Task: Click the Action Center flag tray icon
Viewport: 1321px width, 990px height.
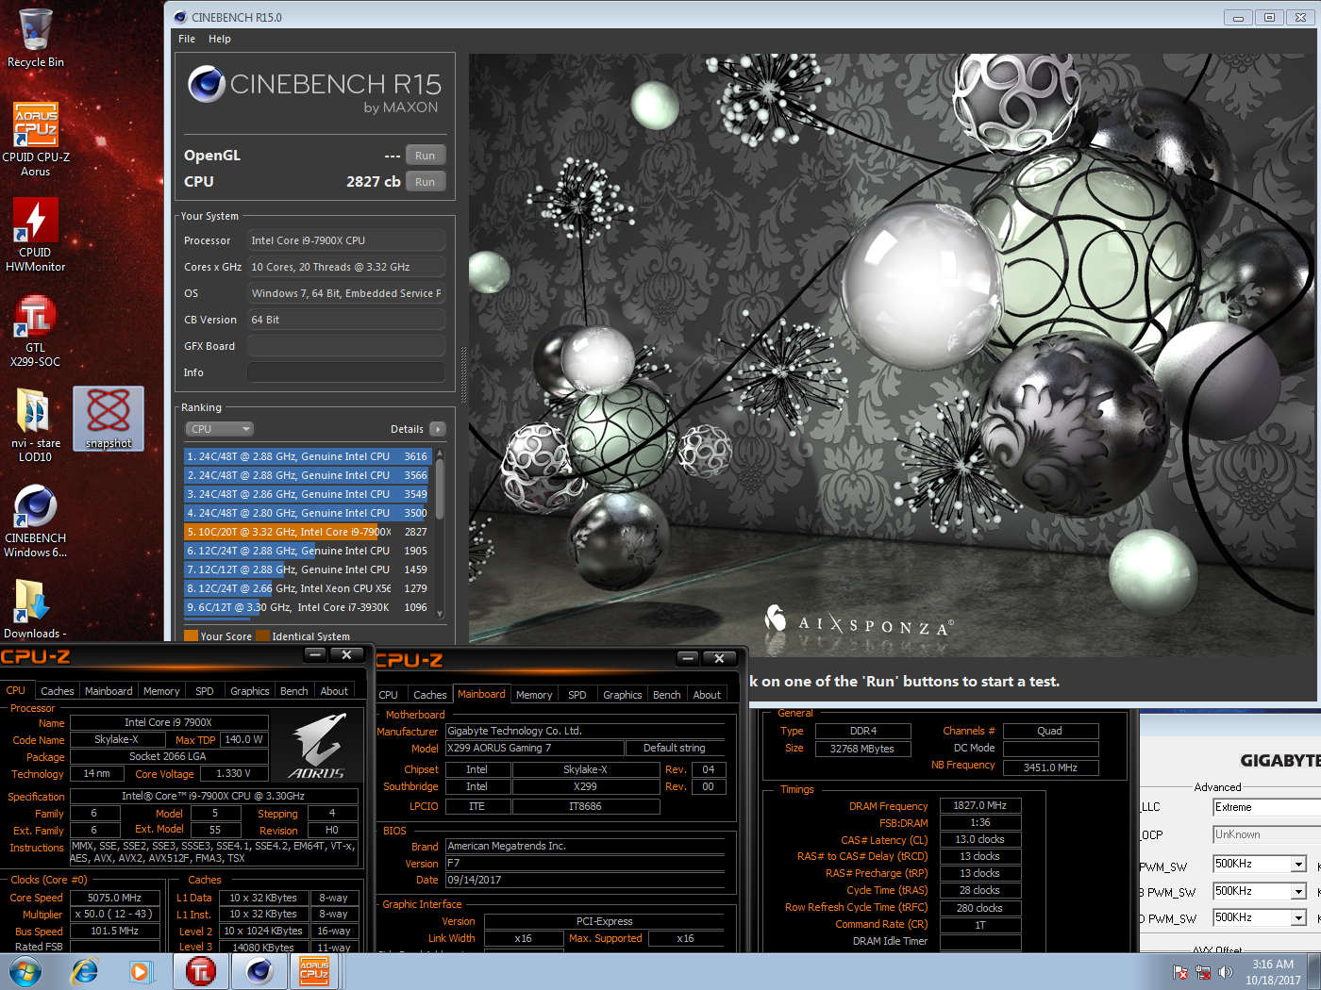Action: point(1179,972)
